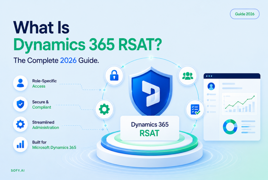Click the donut chart in dashboard window

pos(230,127)
